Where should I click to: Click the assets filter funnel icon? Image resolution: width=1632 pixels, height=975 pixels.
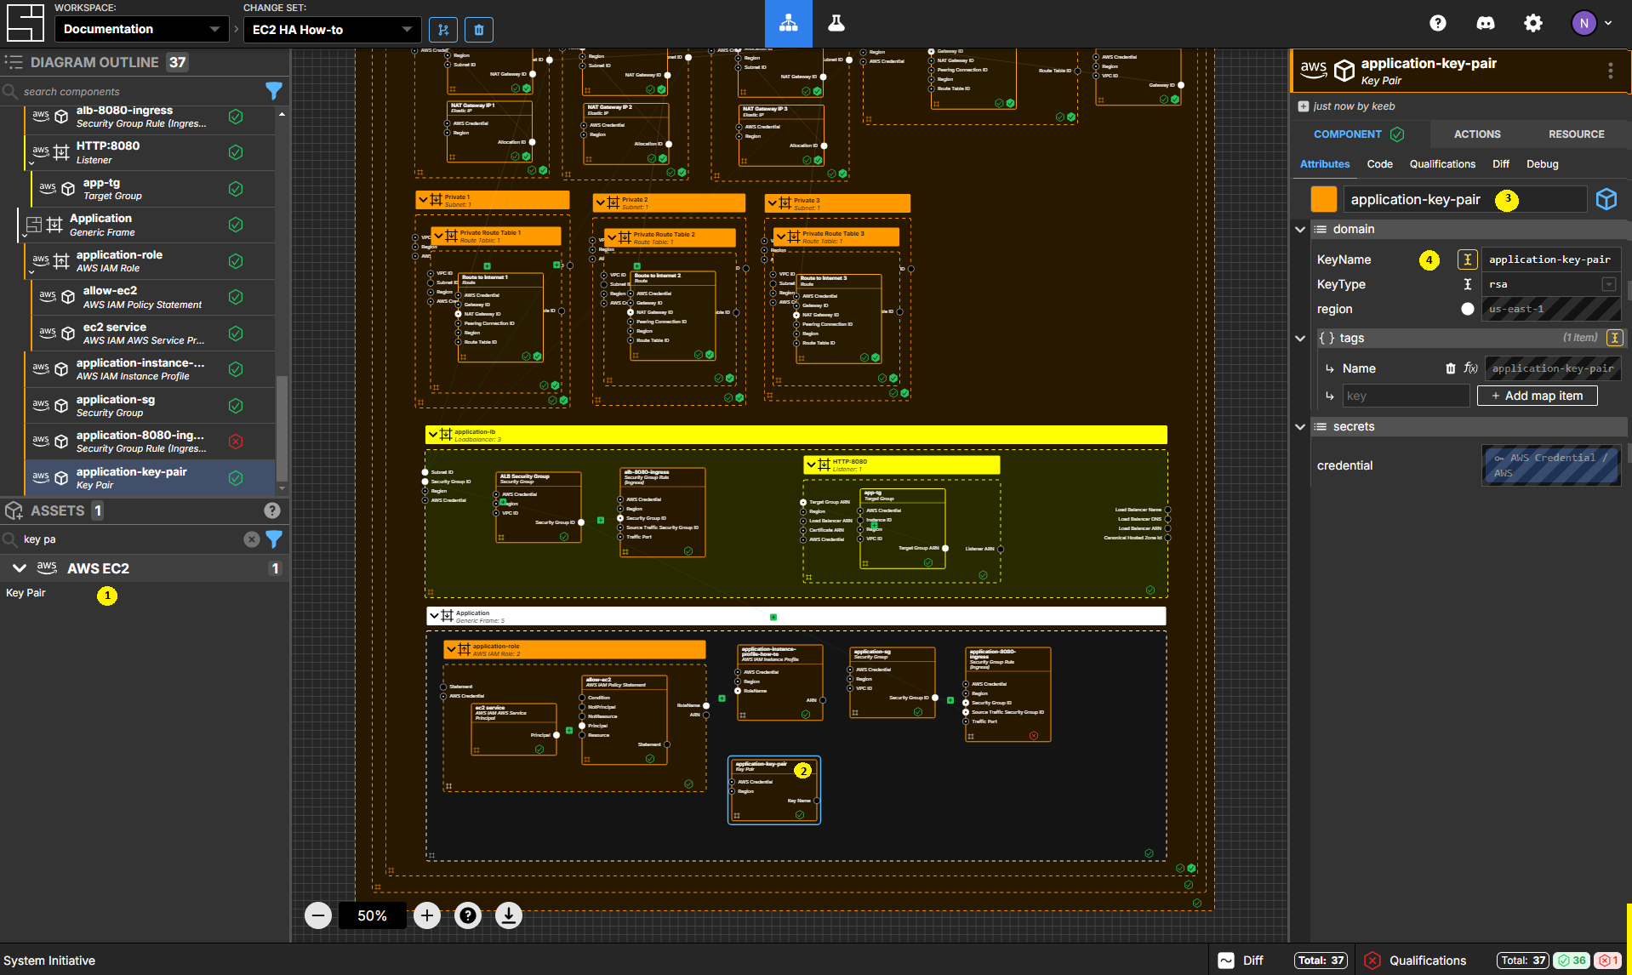point(273,539)
